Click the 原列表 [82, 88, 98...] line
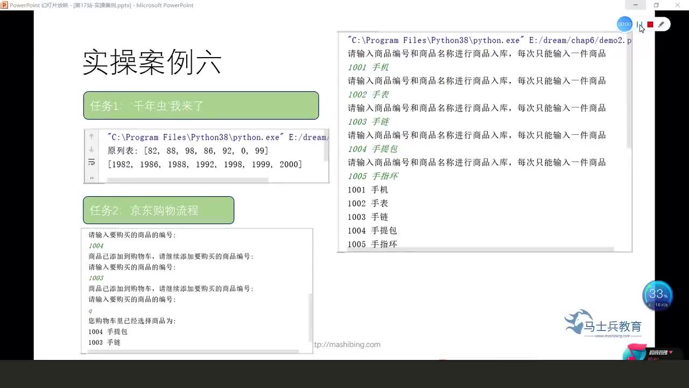Image resolution: width=689 pixels, height=388 pixels. 188,150
